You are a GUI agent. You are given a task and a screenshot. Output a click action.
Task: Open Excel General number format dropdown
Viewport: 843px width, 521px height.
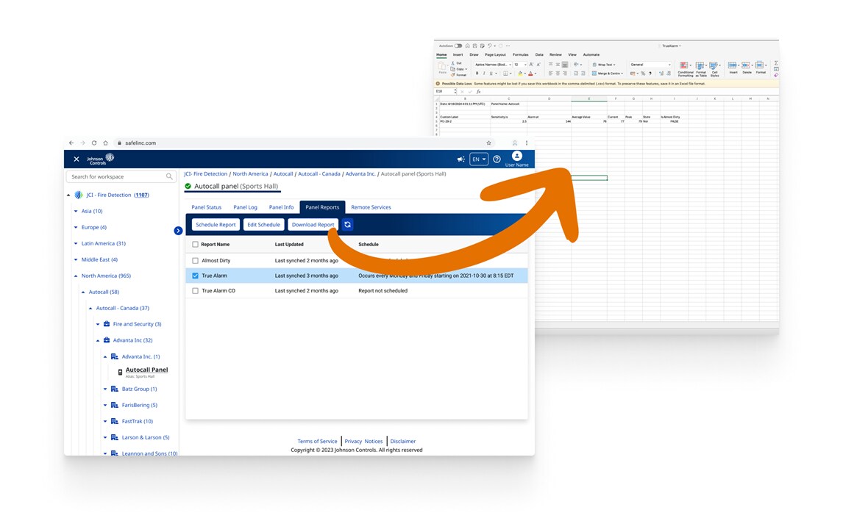click(x=650, y=65)
